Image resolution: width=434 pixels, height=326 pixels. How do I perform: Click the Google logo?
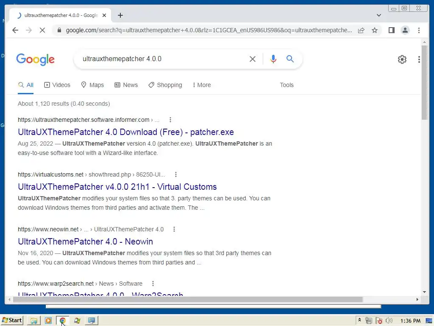click(36, 59)
